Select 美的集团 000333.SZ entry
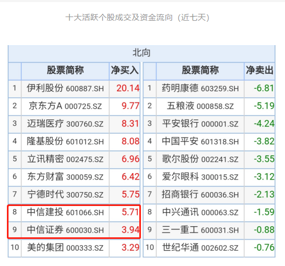 click(65, 247)
